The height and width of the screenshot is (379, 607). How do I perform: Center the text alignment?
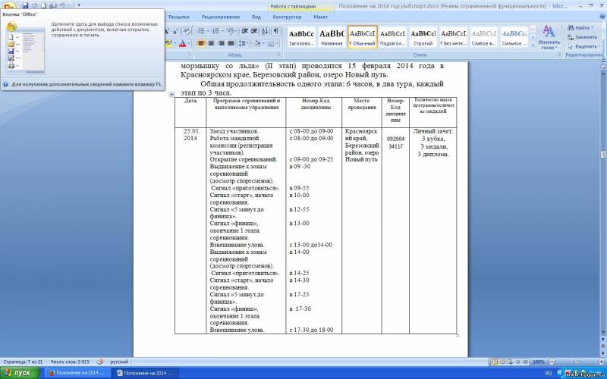211,43
